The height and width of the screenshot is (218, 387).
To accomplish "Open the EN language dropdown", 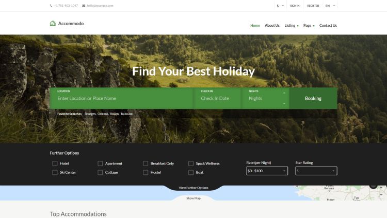I will (x=330, y=6).
